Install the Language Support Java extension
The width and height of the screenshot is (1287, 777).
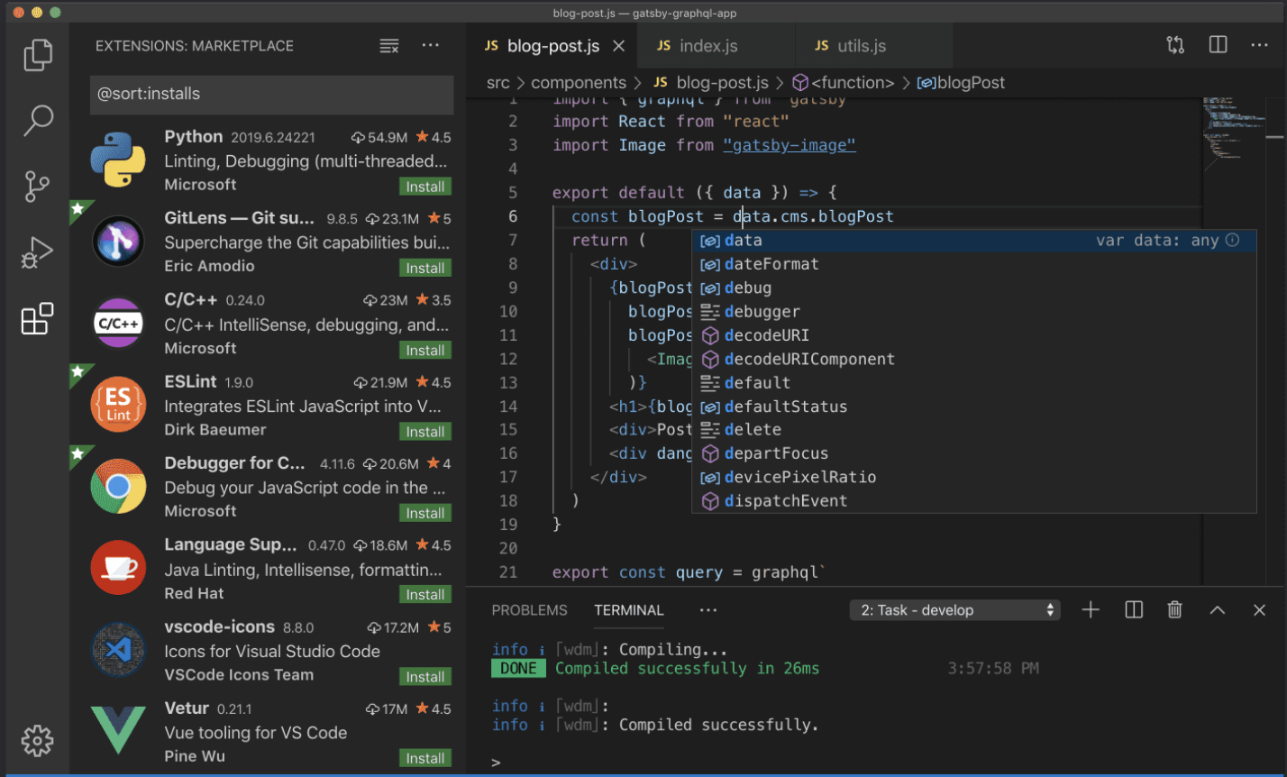pyautogui.click(x=425, y=595)
